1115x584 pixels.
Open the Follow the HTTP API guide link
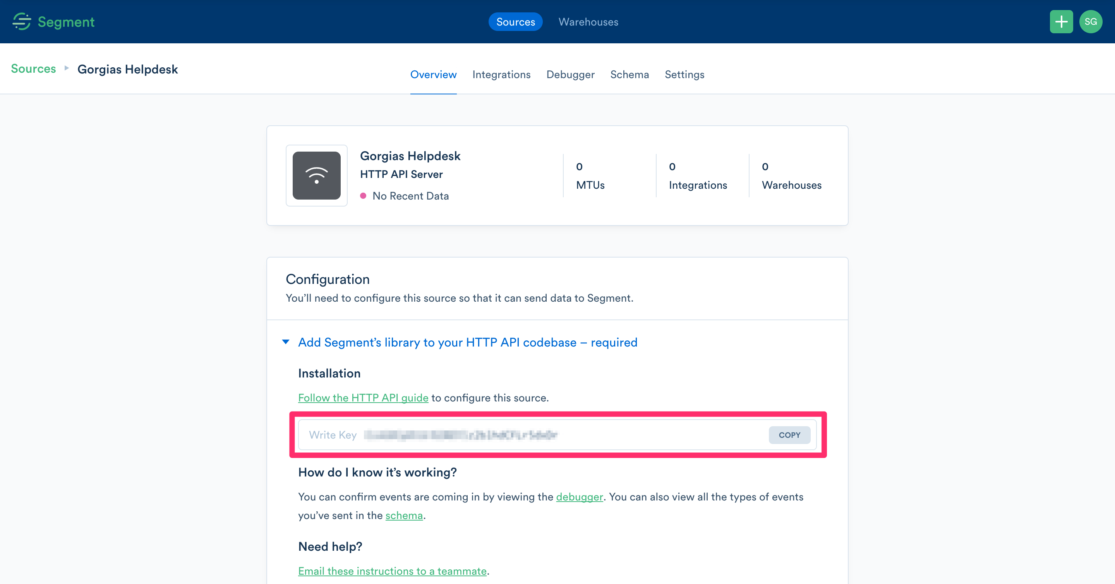click(x=363, y=398)
